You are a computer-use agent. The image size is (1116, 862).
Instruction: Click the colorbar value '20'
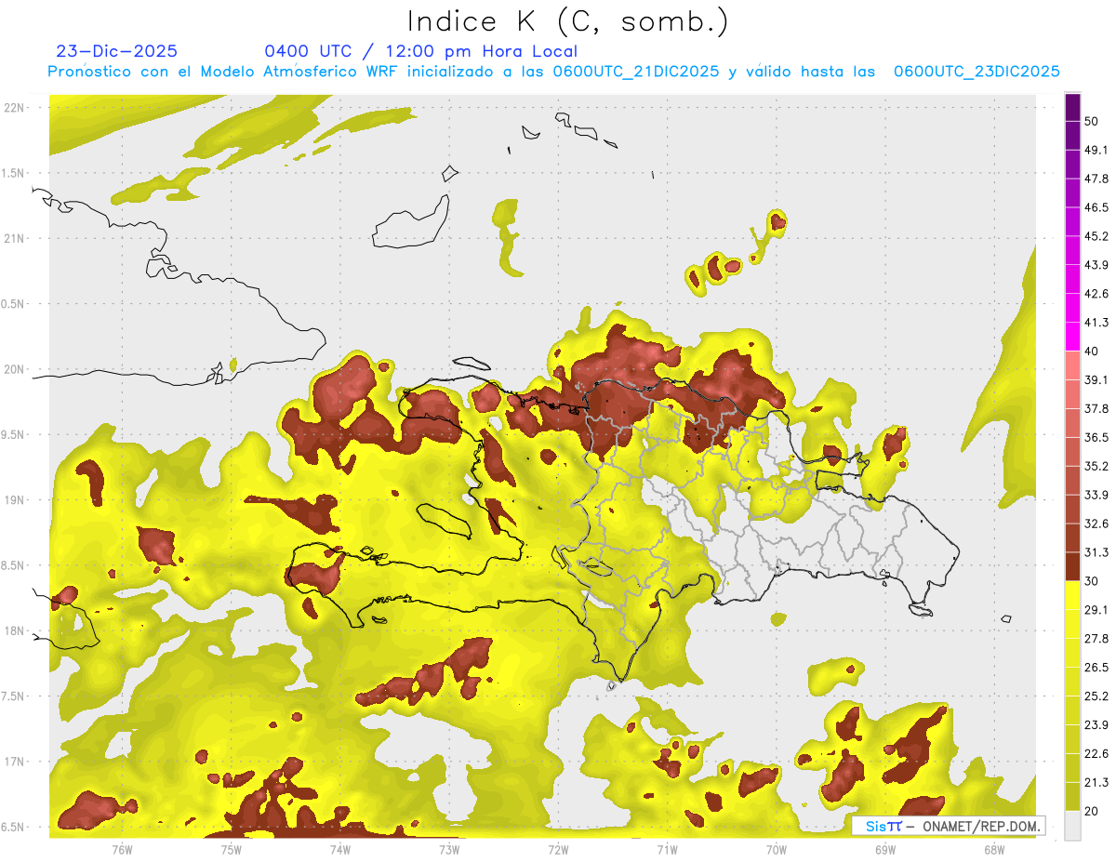pos(1091,811)
